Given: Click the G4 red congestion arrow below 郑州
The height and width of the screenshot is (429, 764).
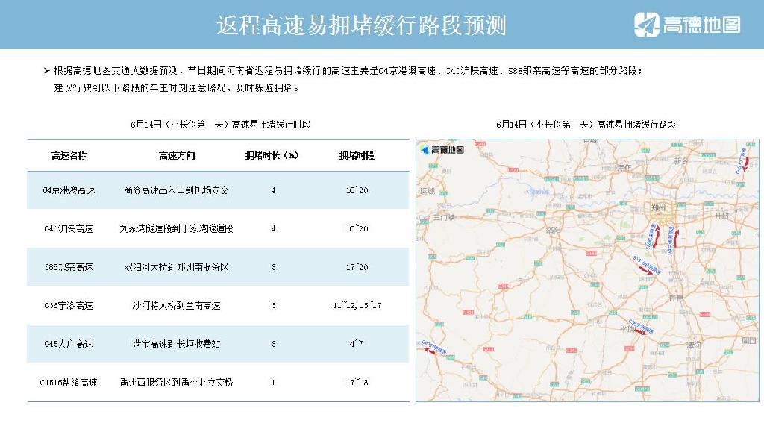Looking at the screenshot, I should (676, 237).
